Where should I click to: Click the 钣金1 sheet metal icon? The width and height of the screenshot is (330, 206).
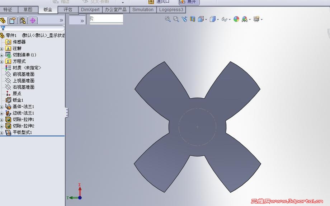click(8, 100)
